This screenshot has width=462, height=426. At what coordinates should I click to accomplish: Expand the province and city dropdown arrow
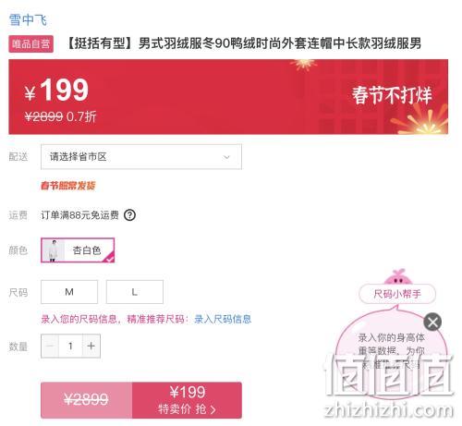[226, 157]
